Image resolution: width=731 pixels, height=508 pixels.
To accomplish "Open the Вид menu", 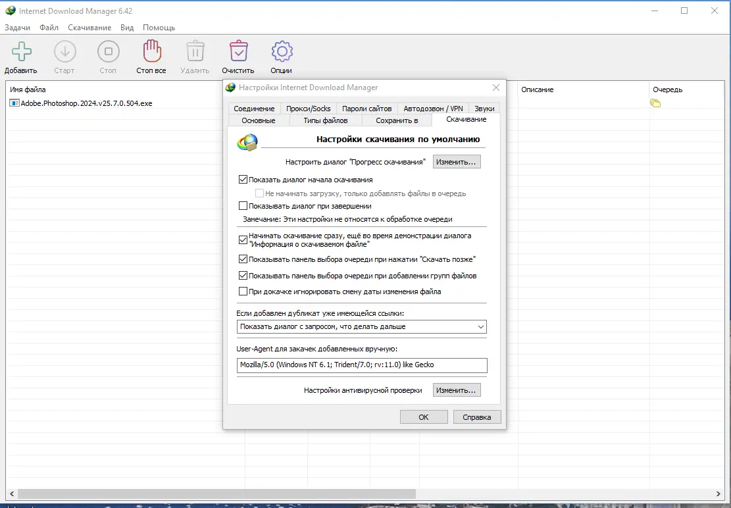I will click(x=126, y=28).
